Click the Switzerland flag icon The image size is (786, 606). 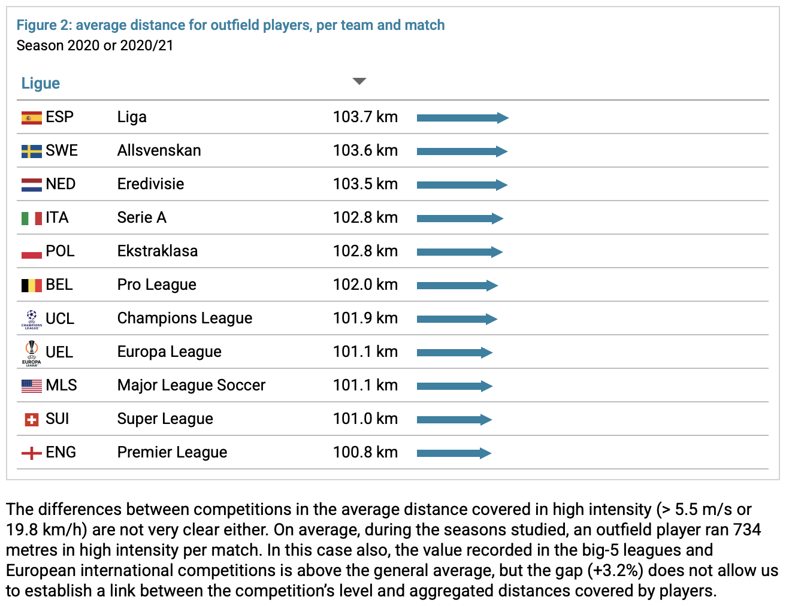(x=31, y=419)
